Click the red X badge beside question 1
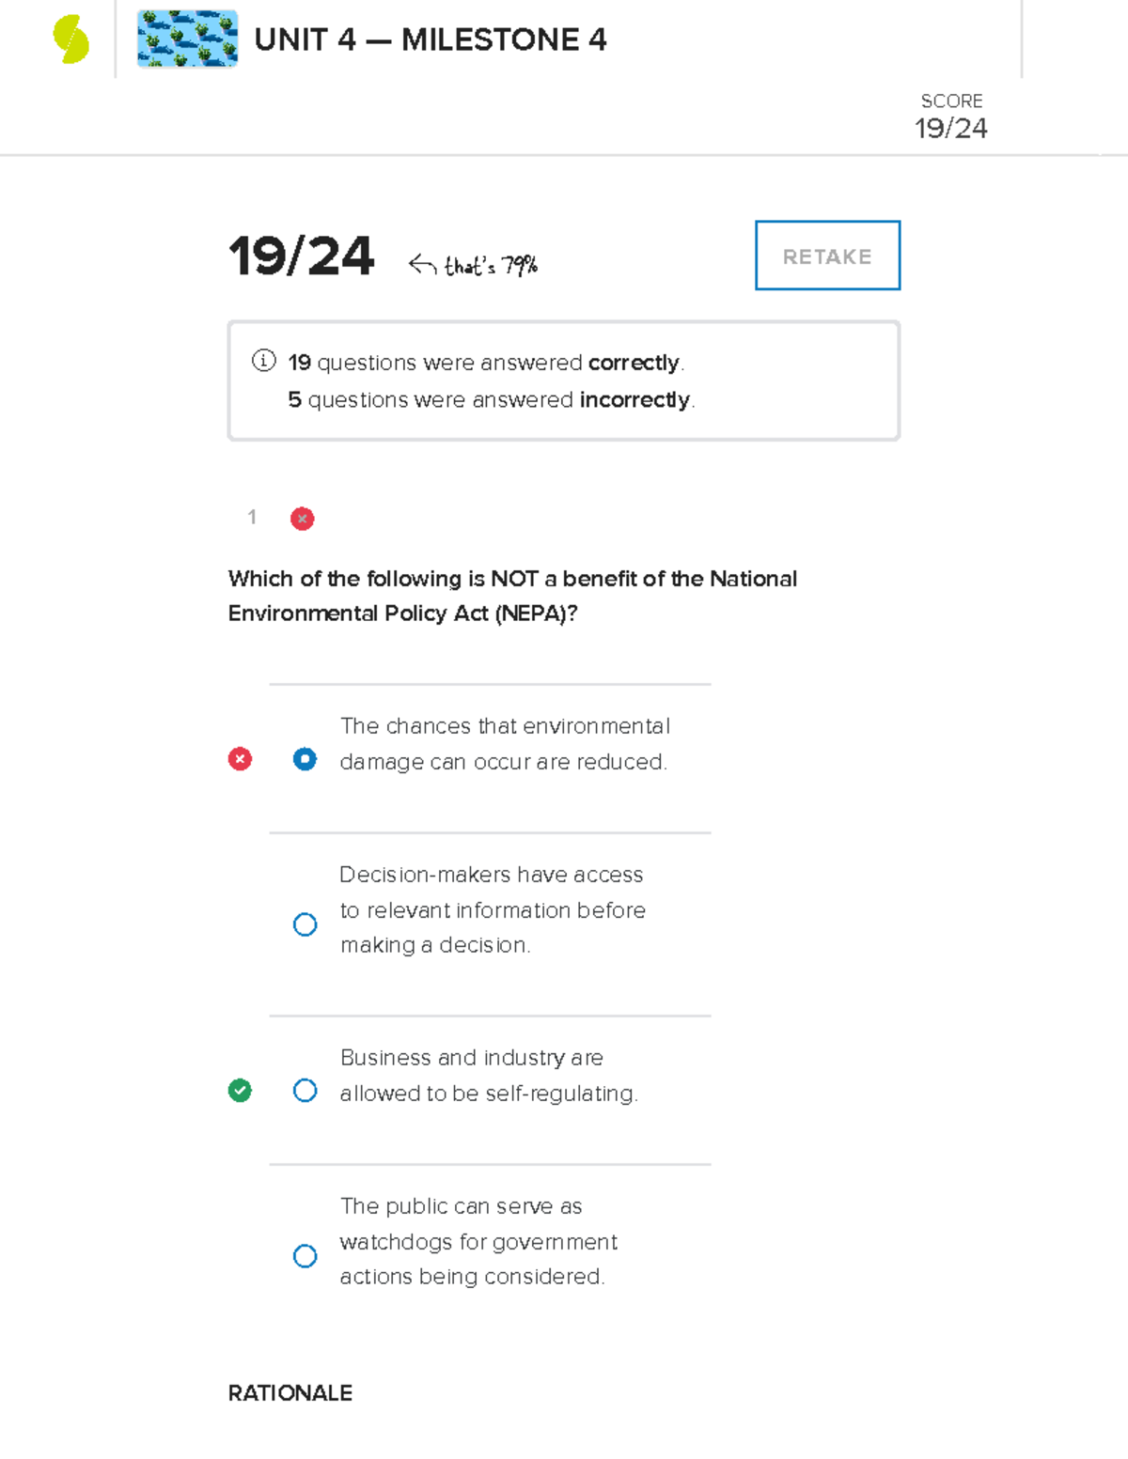This screenshot has height=1459, width=1128. pos(302,518)
